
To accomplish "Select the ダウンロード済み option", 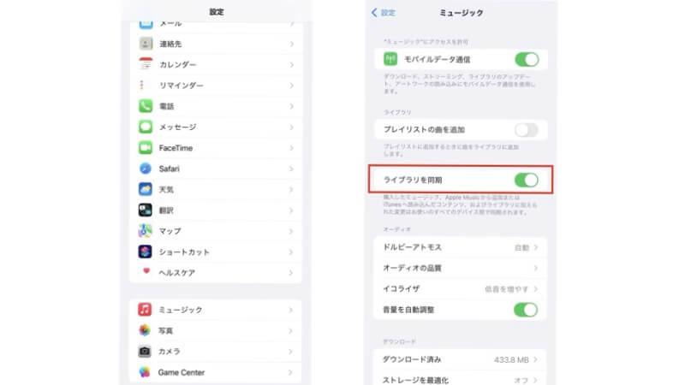I will 460,359.
